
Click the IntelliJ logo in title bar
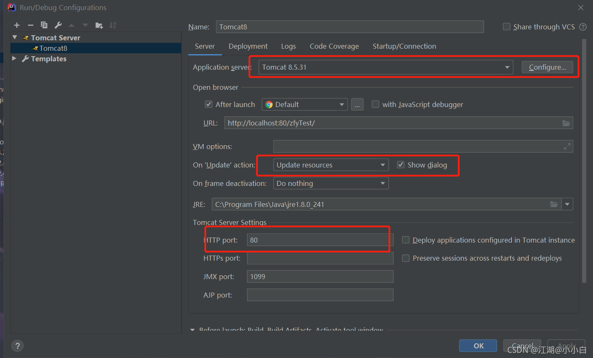pos(11,7)
